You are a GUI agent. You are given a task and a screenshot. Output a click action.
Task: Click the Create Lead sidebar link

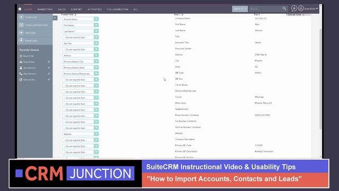tap(31, 18)
